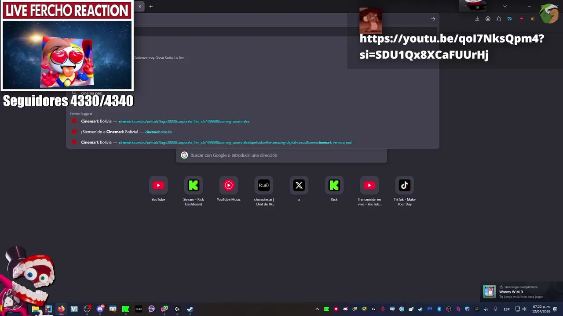Click the Windows Security shield tray icon
The image size is (563, 316).
pyautogui.click(x=467, y=309)
